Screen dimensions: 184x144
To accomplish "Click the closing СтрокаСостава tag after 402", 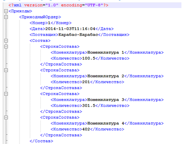I will [61, 135].
